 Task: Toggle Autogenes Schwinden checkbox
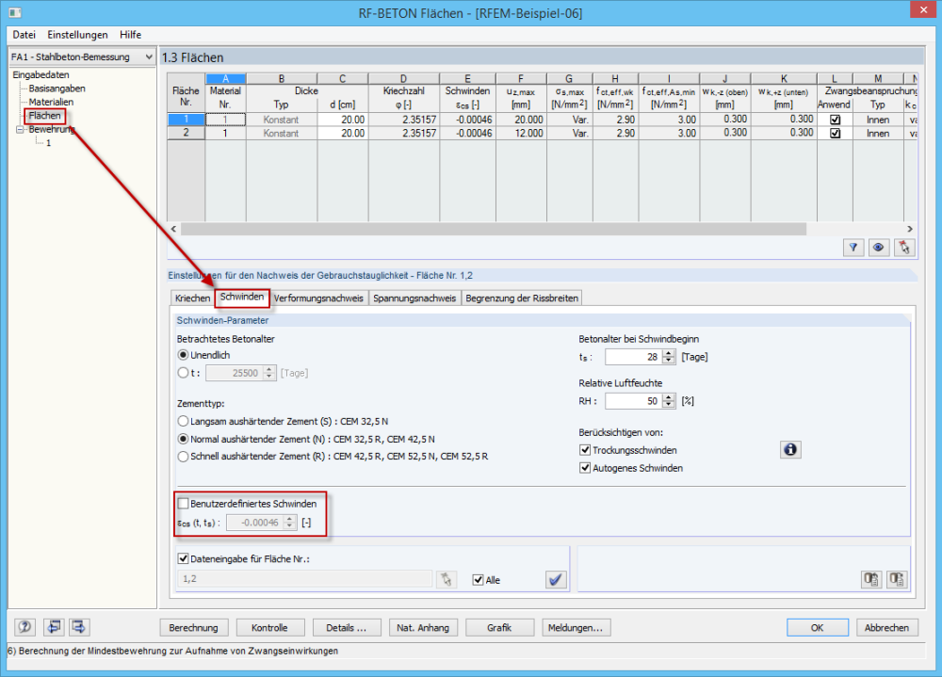pos(585,468)
